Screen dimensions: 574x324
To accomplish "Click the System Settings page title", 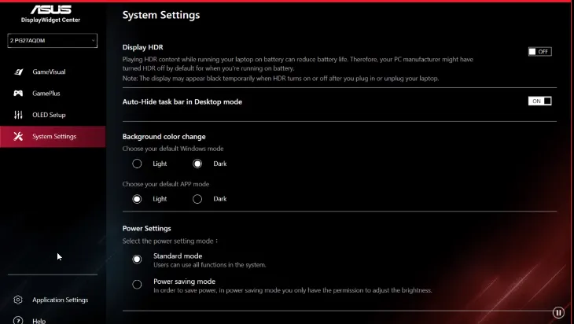I will [161, 15].
